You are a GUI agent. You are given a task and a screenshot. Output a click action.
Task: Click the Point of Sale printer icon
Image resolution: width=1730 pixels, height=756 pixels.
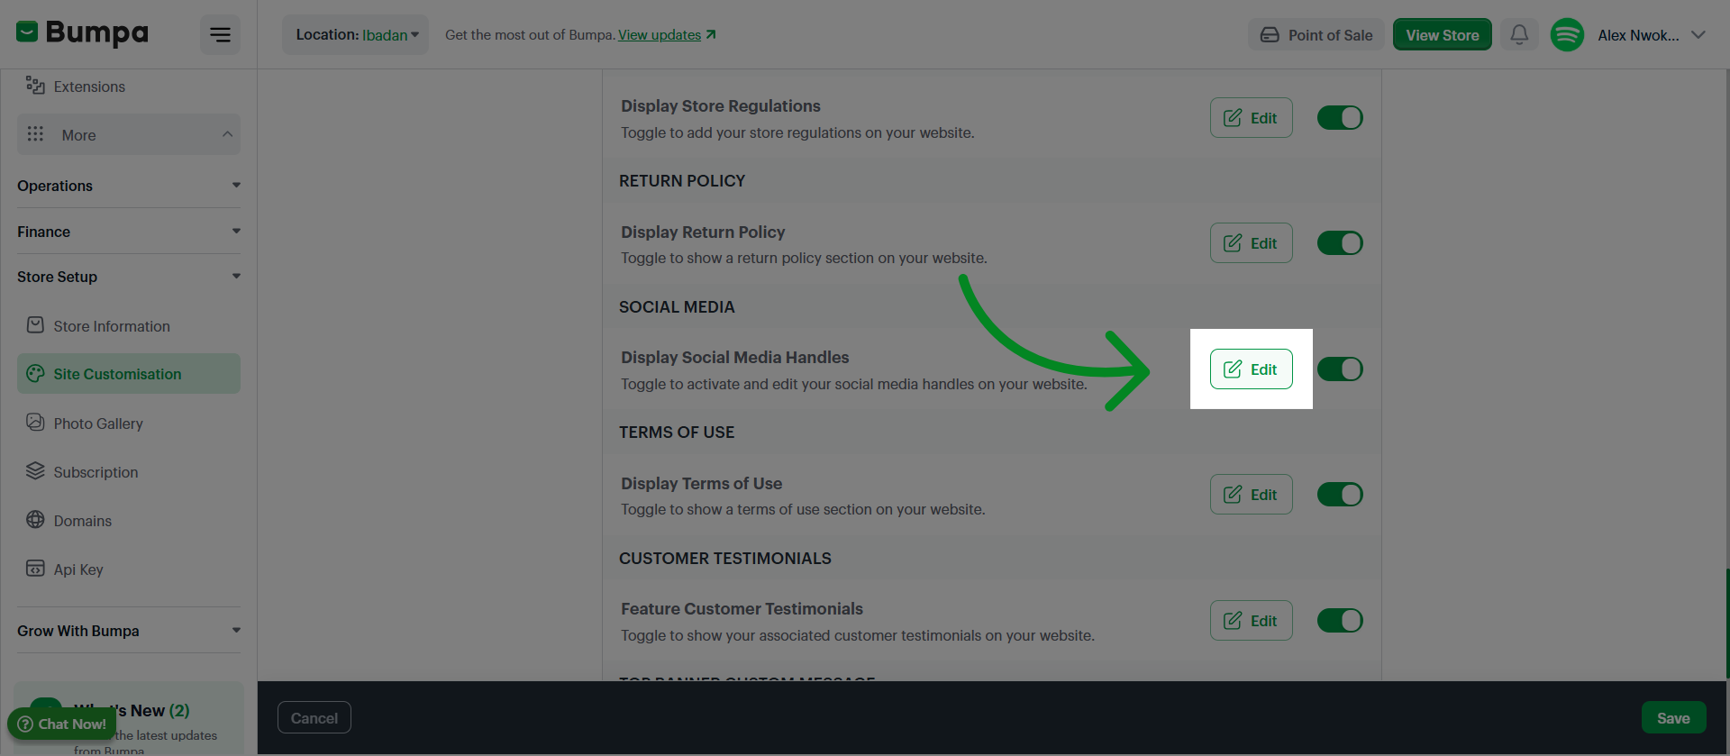click(1270, 35)
